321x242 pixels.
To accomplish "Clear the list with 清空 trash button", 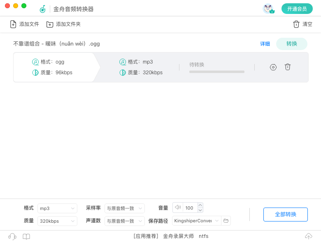I will [x=302, y=24].
